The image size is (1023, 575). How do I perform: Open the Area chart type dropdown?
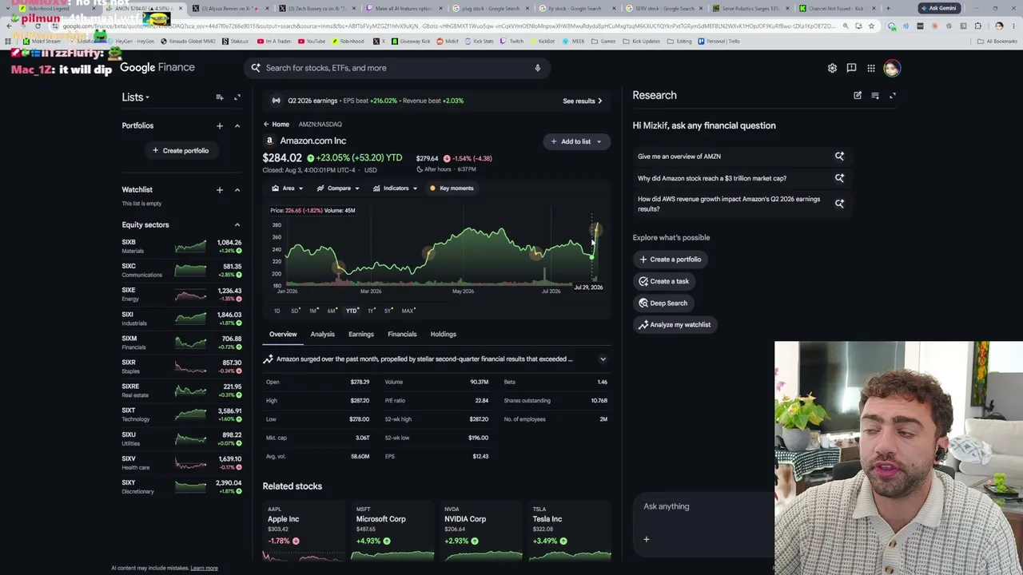coord(287,188)
